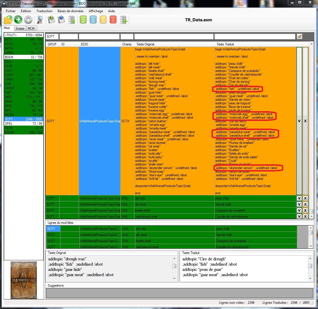Viewport: 318px width, 309px height.
Task: Cancel the 'peau d'alit' row with X
Action: tap(305, 198)
